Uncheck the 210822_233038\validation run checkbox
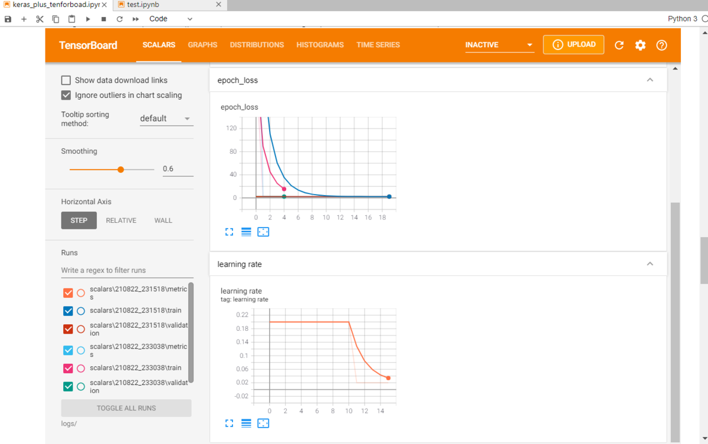Screen dimensions: 708x444 [68, 386]
